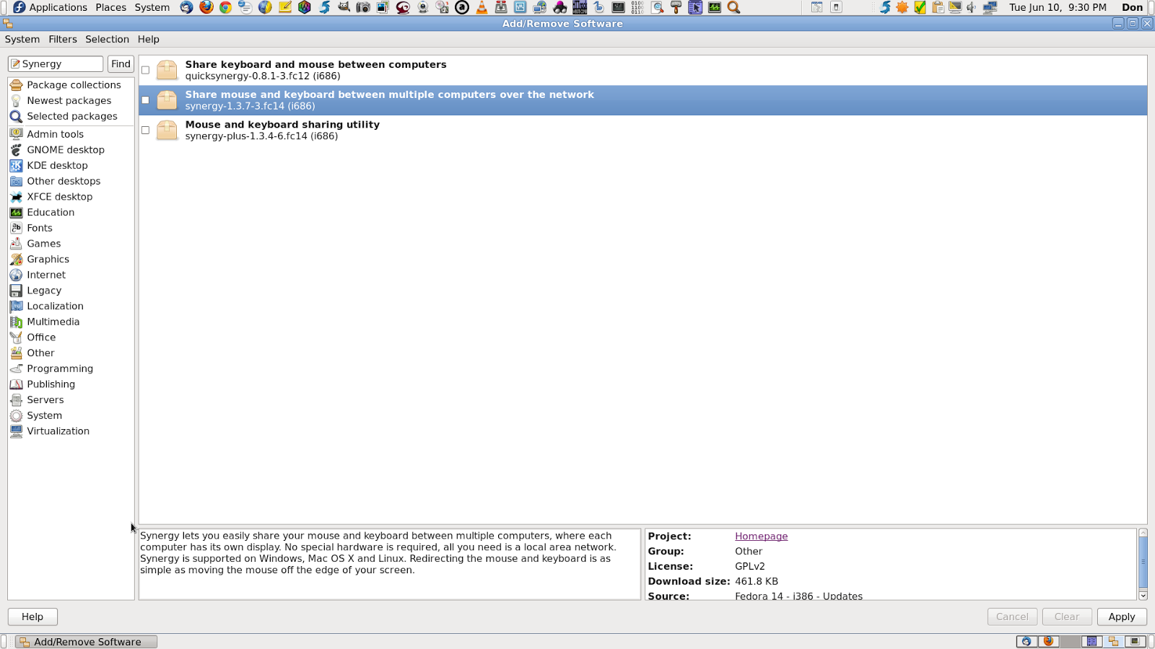Check the synergy-plus package checkbox
Image resolution: width=1155 pixels, height=649 pixels.
tap(146, 131)
